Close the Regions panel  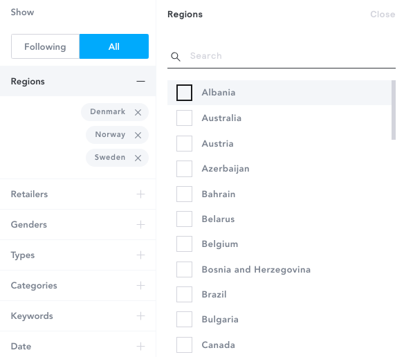[x=383, y=14]
